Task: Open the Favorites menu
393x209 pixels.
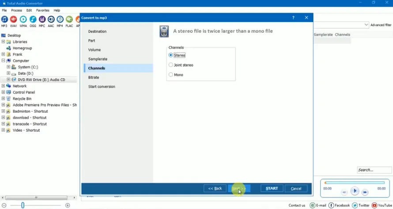Action: click(x=43, y=10)
